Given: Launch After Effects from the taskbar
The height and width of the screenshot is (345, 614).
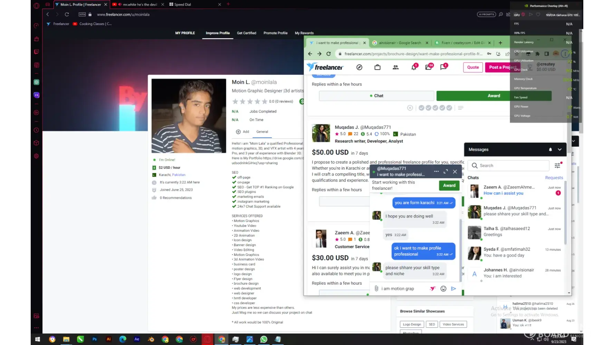Looking at the screenshot, I should click(137, 339).
